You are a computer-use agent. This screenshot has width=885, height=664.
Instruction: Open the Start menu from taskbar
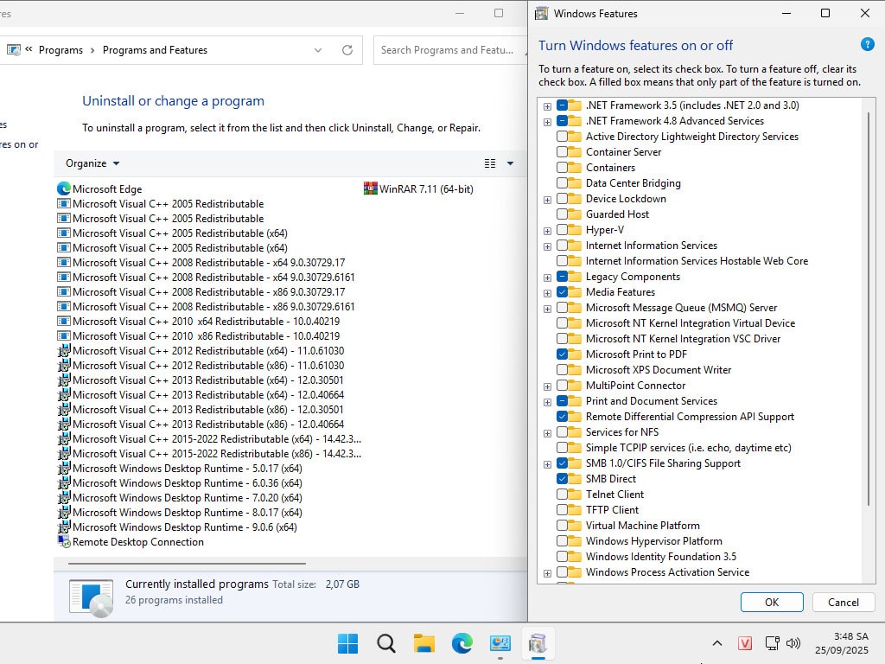[x=347, y=643]
